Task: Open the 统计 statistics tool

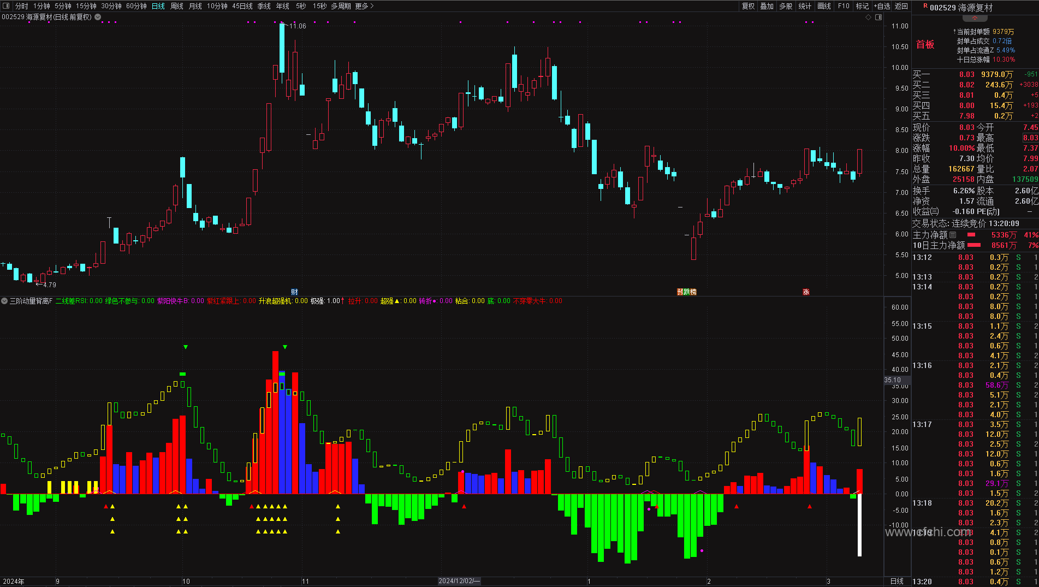Action: 805,6
